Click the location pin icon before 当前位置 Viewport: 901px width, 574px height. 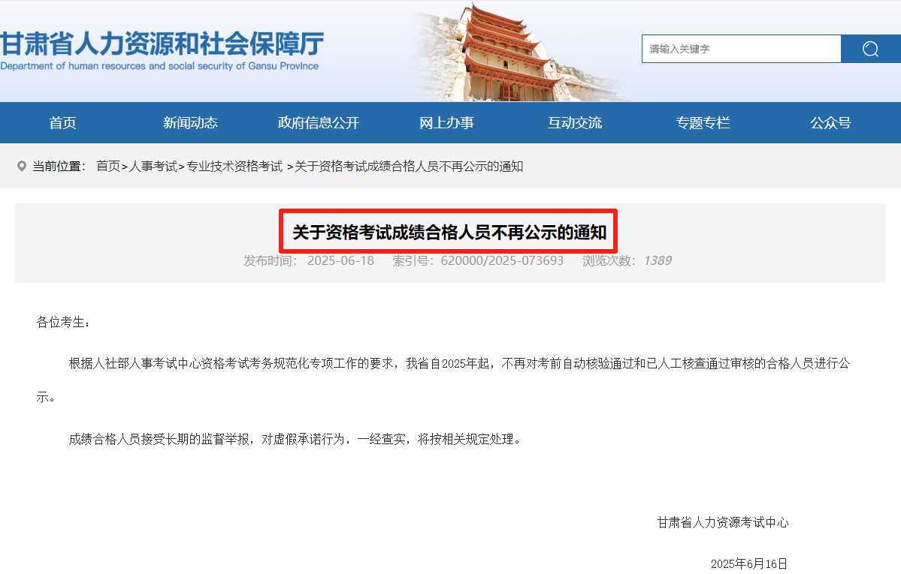(x=21, y=166)
